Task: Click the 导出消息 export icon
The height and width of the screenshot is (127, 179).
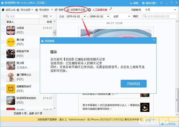Action: pos(18,10)
